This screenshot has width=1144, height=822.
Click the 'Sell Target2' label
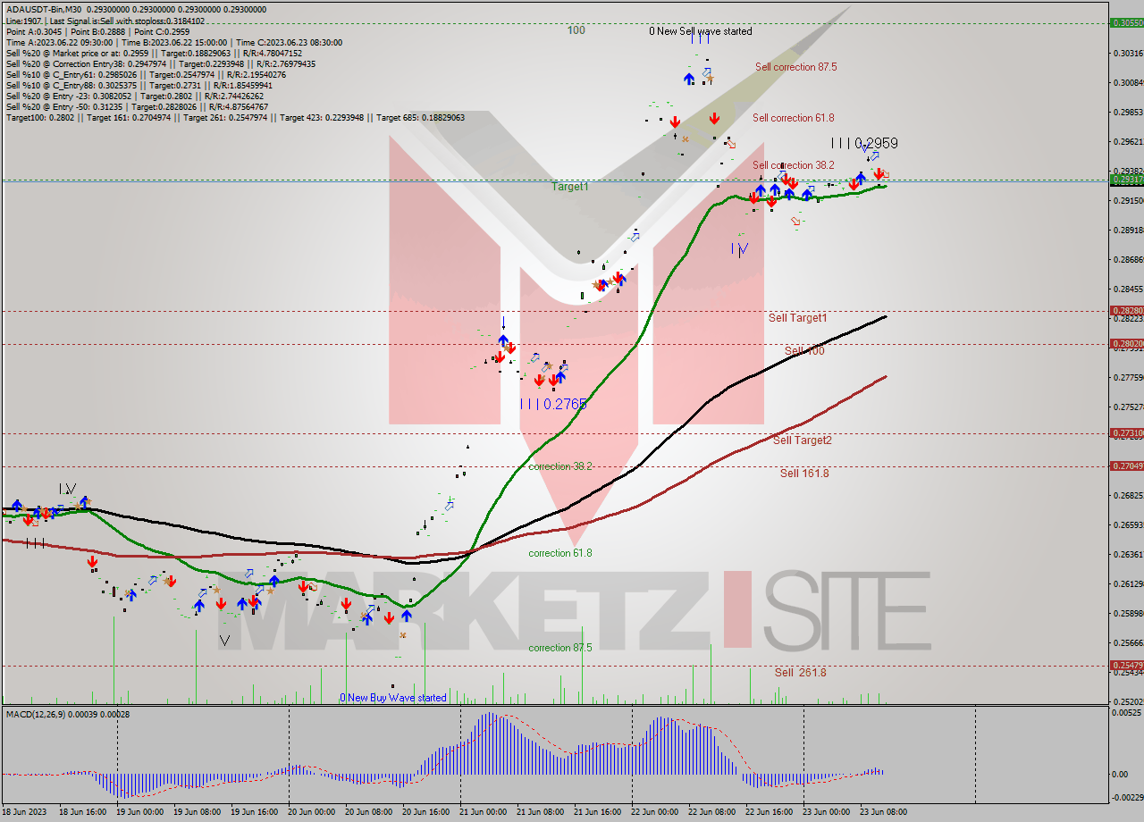802,440
